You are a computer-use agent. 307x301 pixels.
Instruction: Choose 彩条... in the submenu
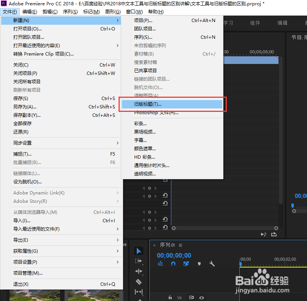[172, 124]
